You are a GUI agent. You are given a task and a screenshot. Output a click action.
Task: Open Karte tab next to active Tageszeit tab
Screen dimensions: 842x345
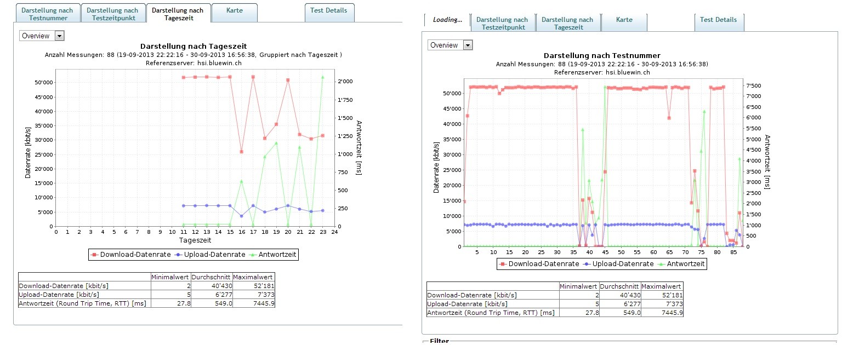234,10
